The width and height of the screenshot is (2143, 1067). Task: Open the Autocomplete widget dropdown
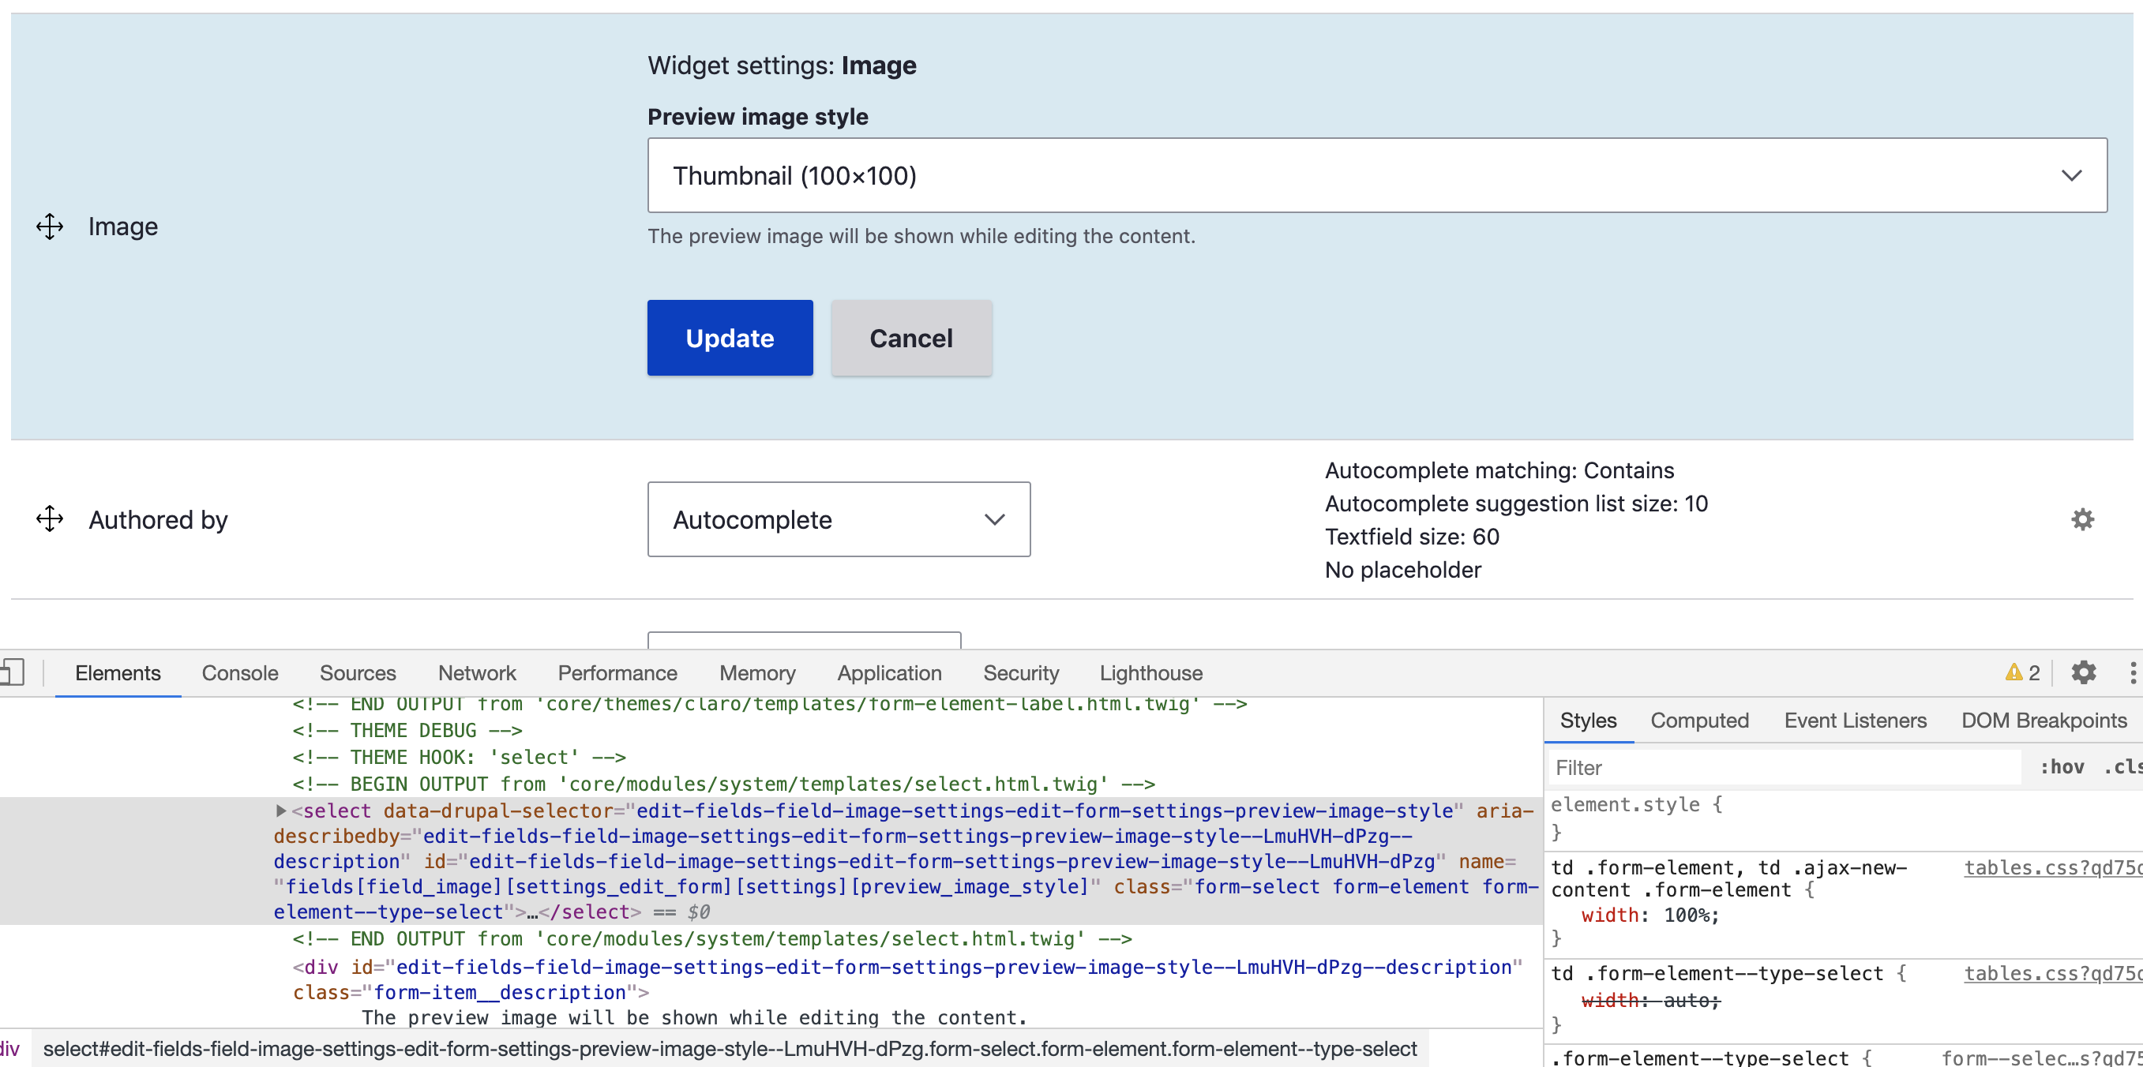point(839,519)
